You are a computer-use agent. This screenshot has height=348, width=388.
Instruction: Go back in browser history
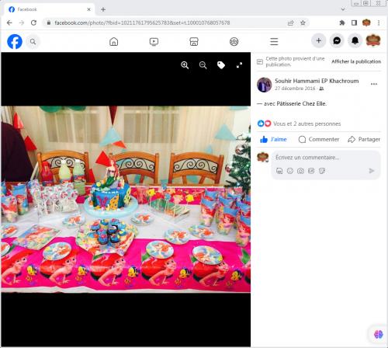tap(9, 23)
